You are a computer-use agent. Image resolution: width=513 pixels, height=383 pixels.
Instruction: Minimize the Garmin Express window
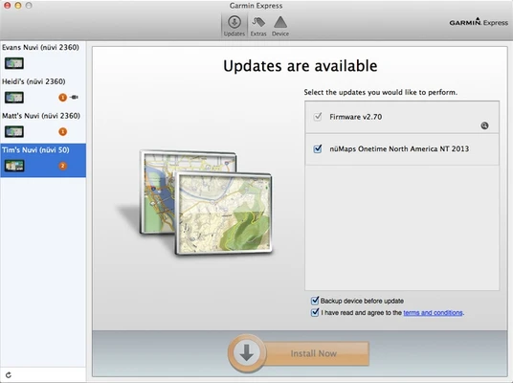pos(18,5)
